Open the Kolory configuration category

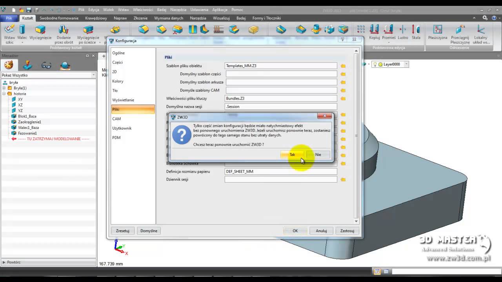pyautogui.click(x=118, y=81)
